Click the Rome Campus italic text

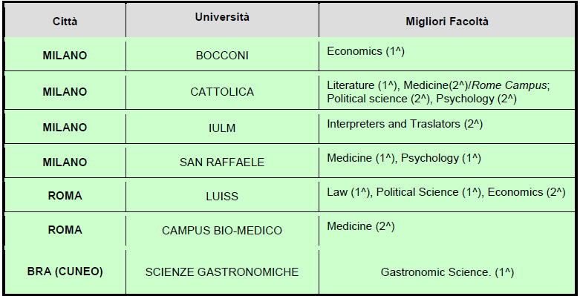click(509, 85)
